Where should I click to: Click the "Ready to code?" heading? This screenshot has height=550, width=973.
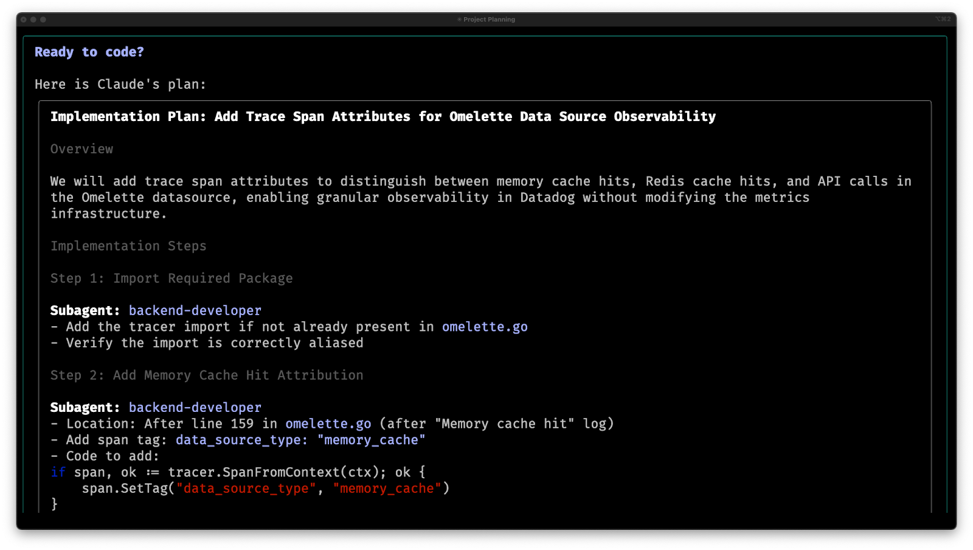89,52
